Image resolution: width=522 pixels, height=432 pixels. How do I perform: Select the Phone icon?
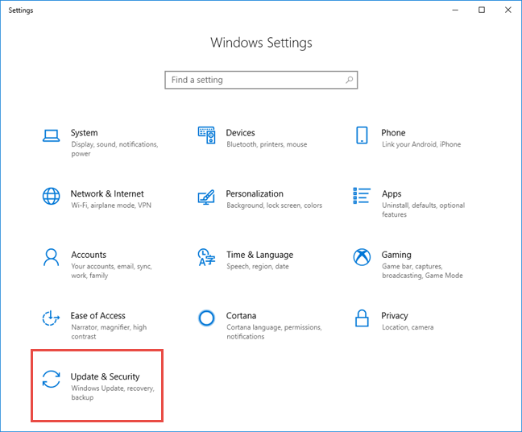pyautogui.click(x=362, y=135)
